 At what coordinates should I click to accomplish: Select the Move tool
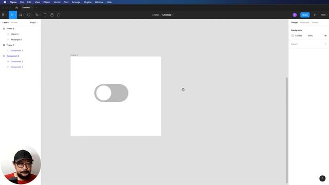point(12,15)
